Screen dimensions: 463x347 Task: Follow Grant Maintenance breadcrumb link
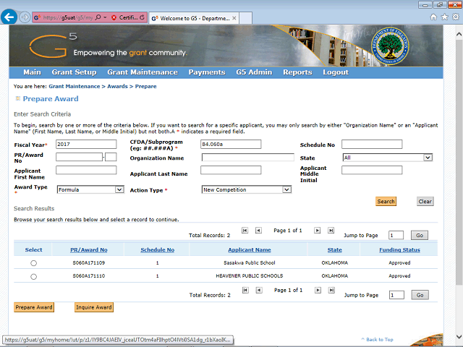point(75,87)
